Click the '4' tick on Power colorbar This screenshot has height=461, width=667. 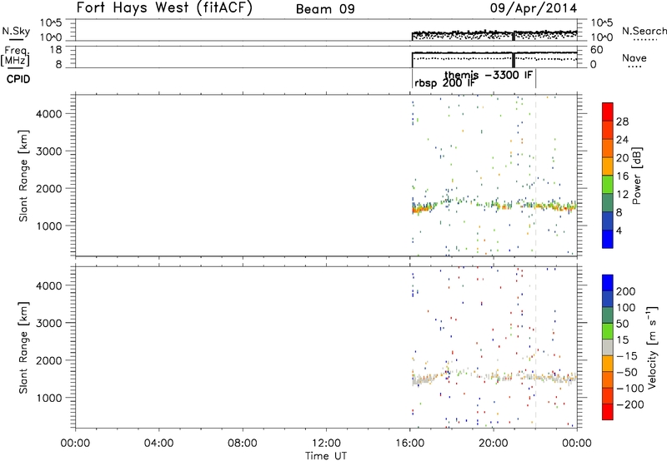coord(619,230)
